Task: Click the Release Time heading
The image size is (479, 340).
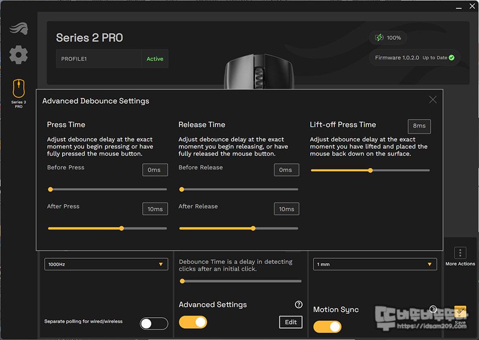Action: tap(202, 124)
